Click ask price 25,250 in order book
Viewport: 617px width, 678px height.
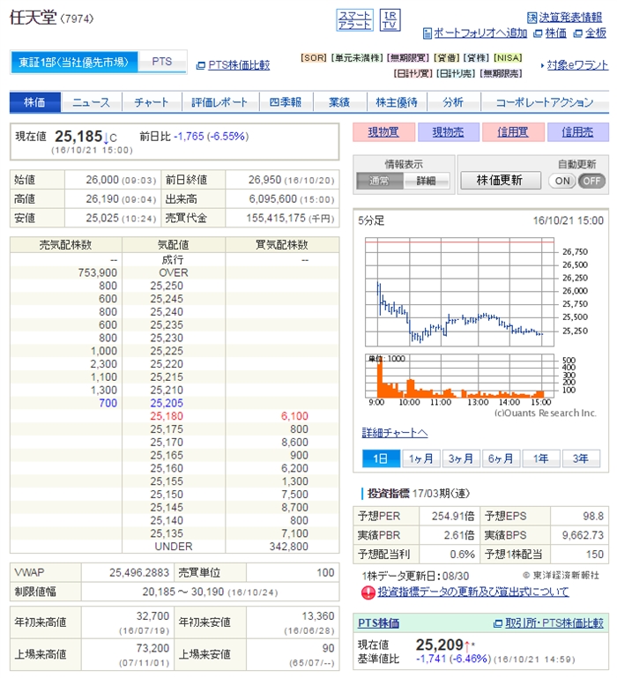click(x=167, y=286)
